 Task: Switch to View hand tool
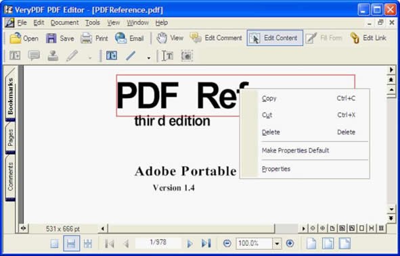(170, 39)
